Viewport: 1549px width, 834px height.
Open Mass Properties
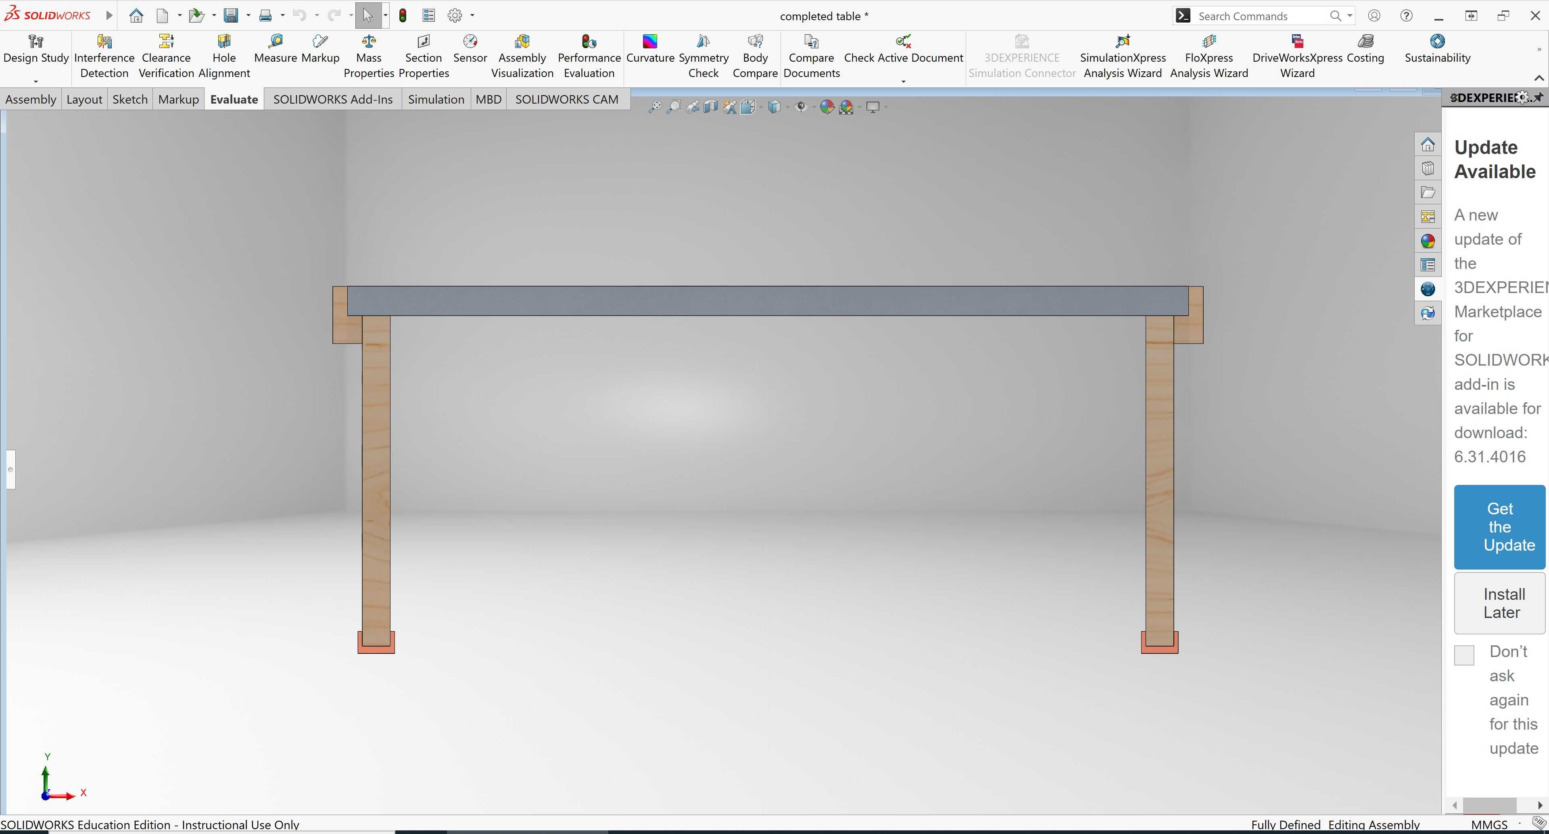[369, 56]
